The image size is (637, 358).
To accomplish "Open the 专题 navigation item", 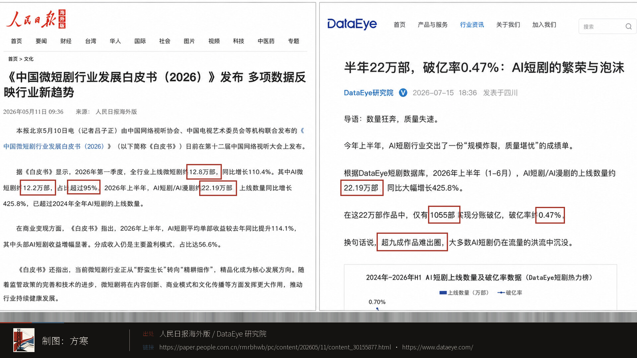I will [294, 41].
